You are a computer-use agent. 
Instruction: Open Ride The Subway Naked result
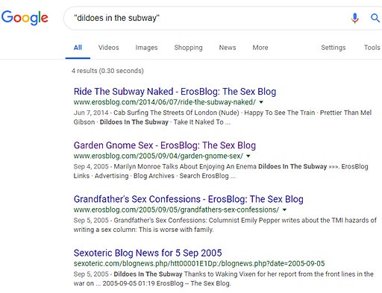(x=175, y=92)
